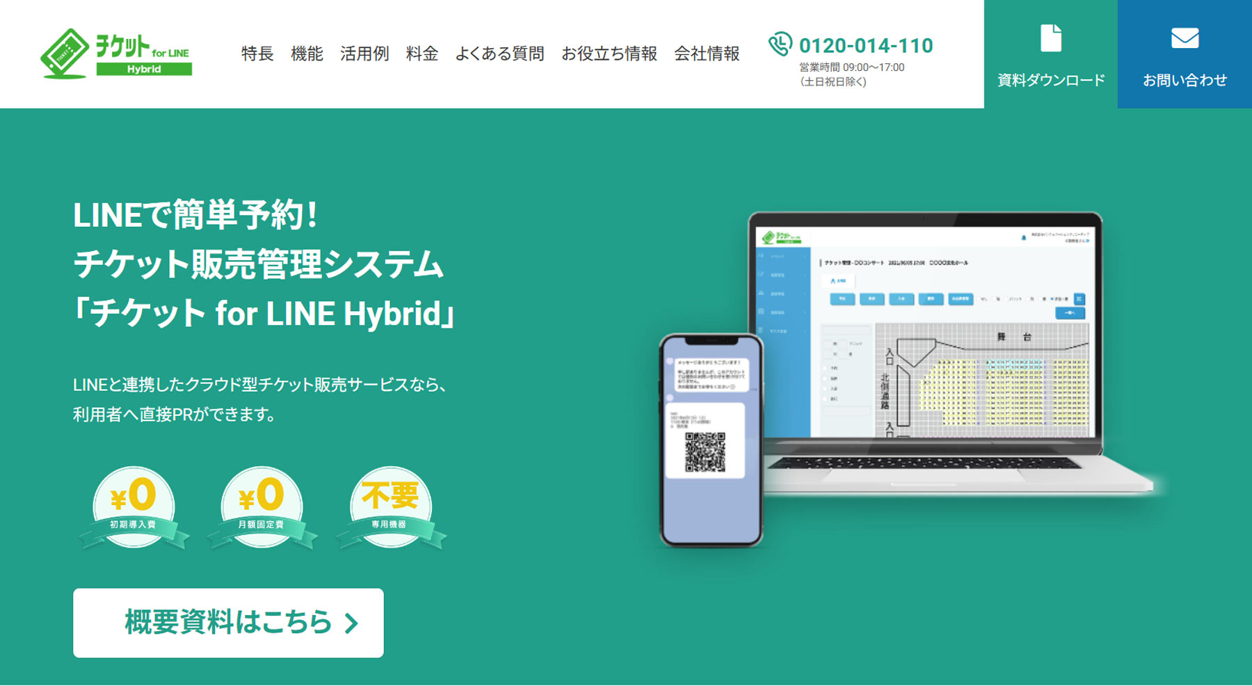Click the text 「チケット for LINE Hybrid」

click(x=264, y=313)
